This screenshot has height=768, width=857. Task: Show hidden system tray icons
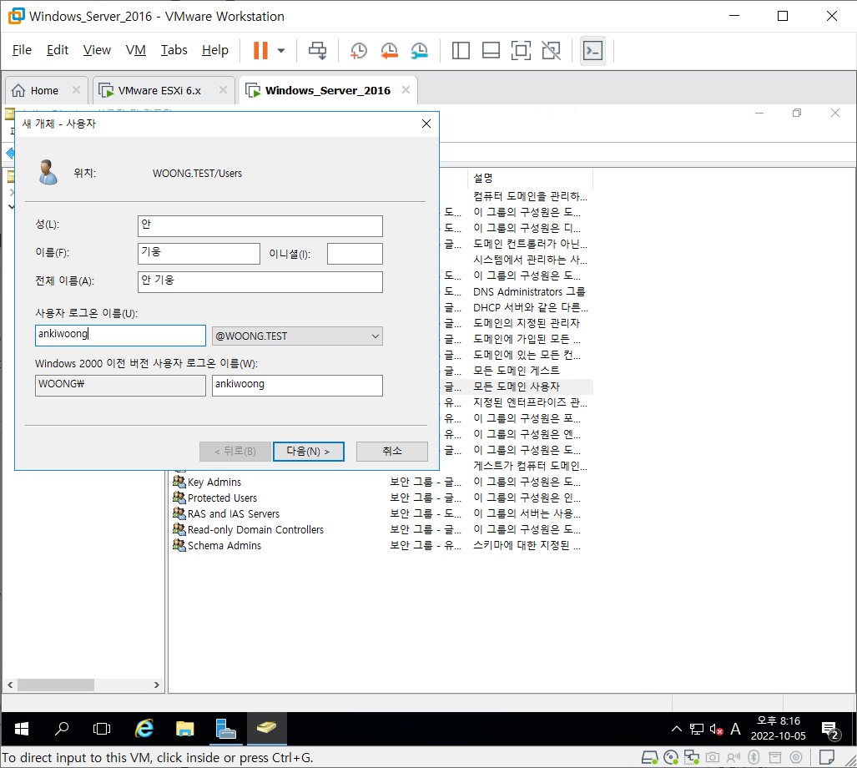click(x=677, y=729)
